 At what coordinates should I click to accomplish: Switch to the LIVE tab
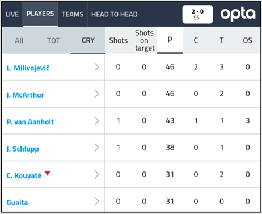click(x=12, y=14)
